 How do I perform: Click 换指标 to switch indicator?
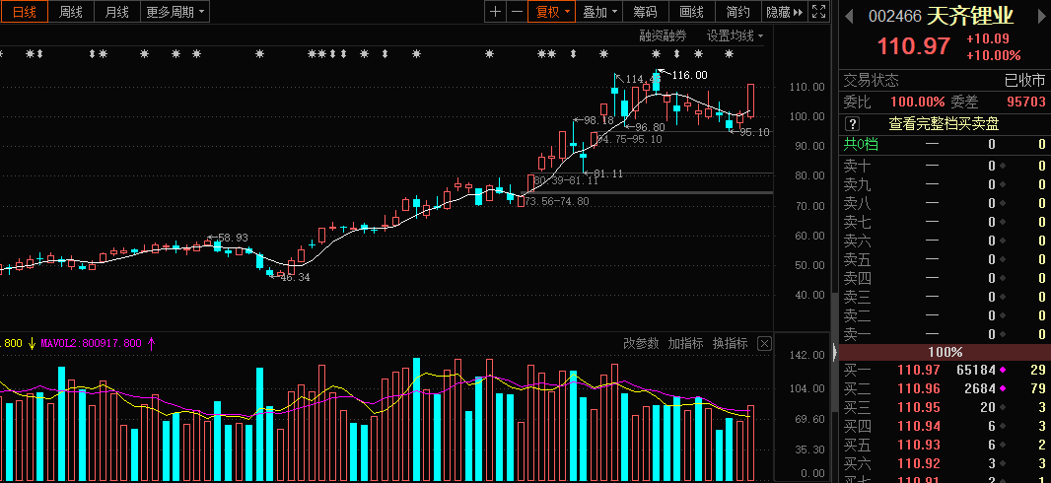730,344
